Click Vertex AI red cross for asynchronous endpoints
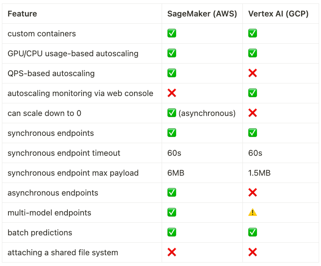The height and width of the screenshot is (266, 321). [252, 193]
